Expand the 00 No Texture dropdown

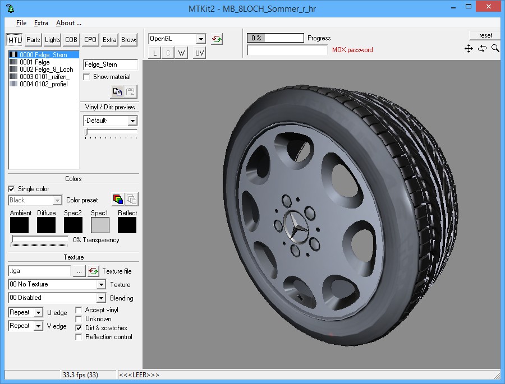click(x=101, y=285)
